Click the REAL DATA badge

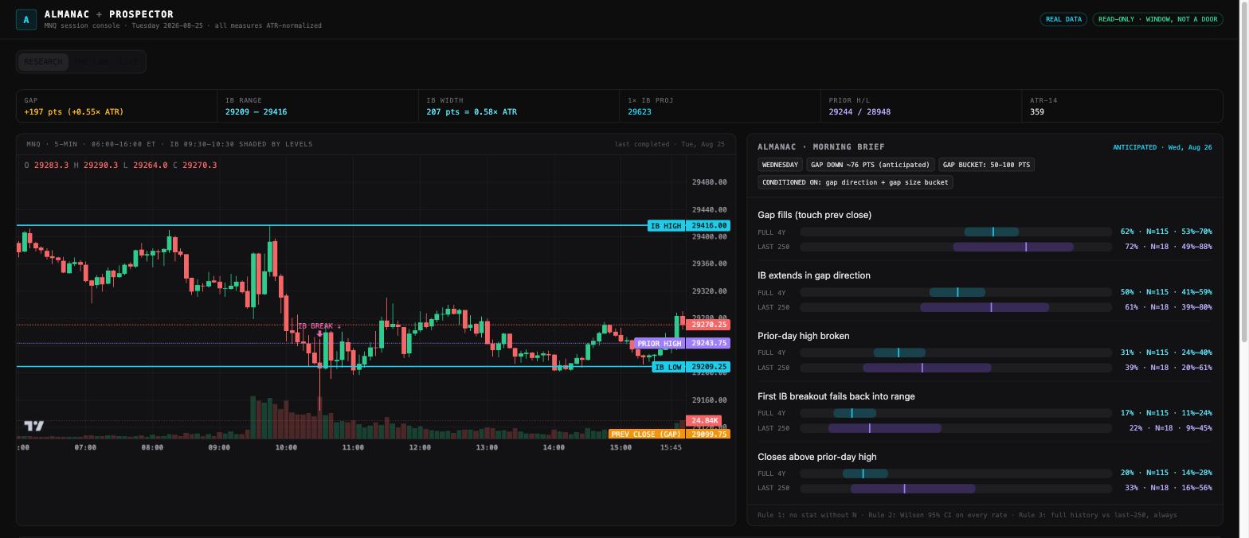pyautogui.click(x=1063, y=19)
